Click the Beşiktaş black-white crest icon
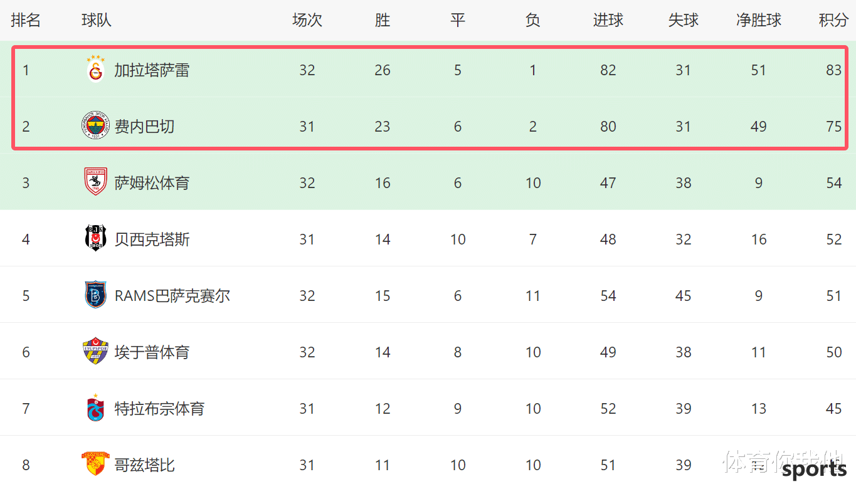Screen dimensions: 856x489 coord(96,239)
